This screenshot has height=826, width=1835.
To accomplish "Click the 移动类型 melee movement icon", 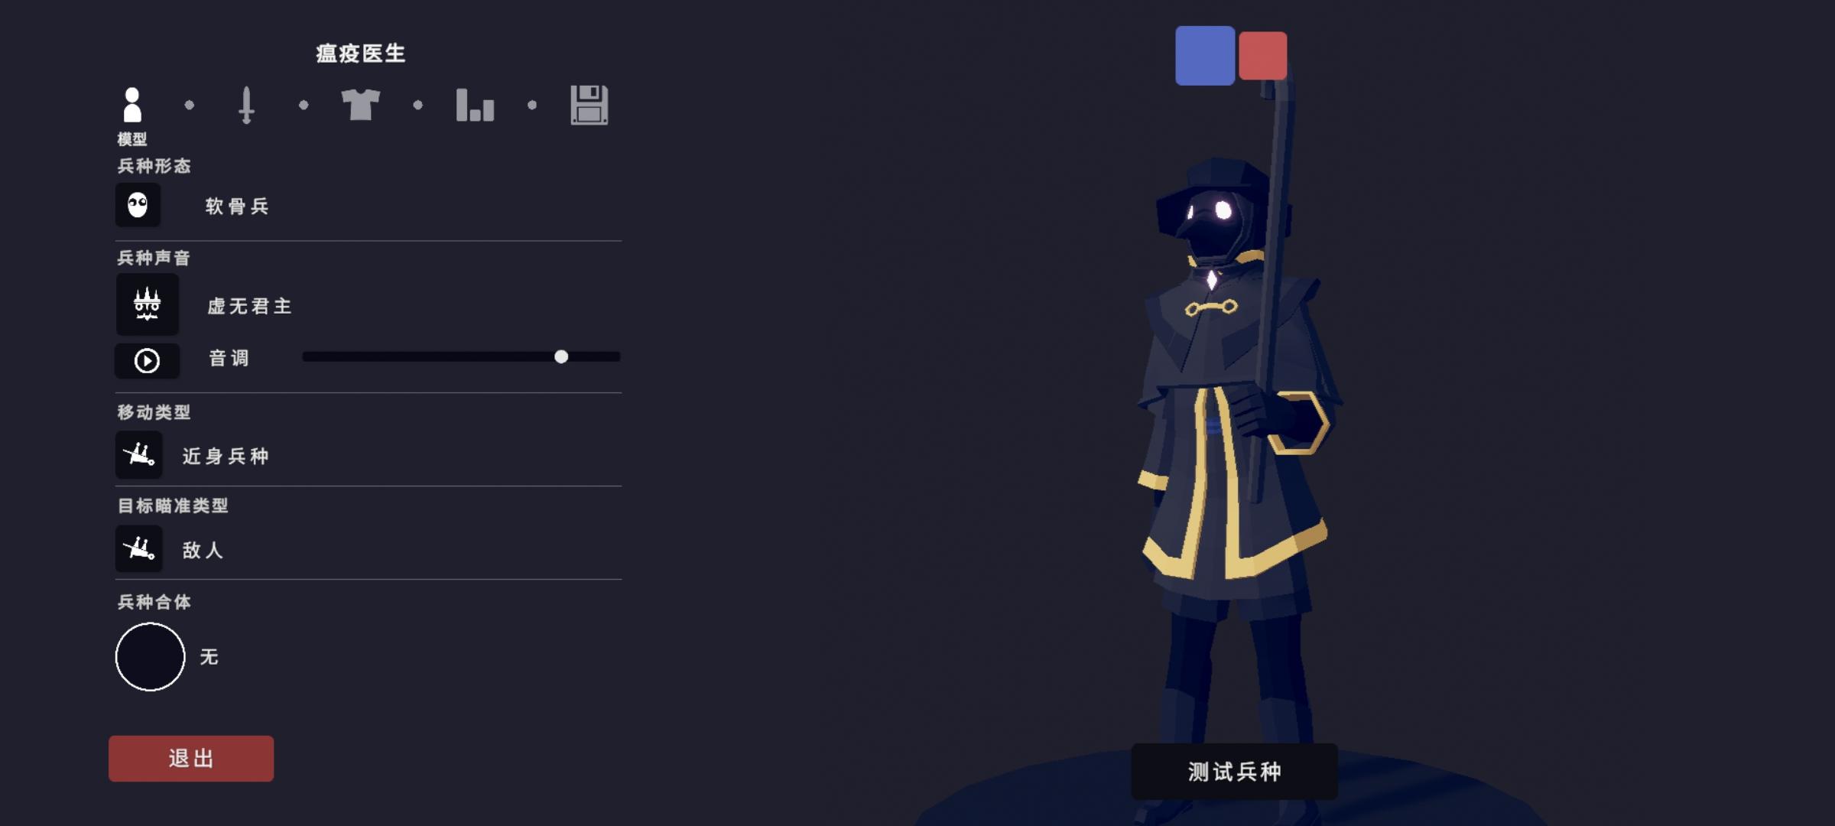I will (x=139, y=454).
